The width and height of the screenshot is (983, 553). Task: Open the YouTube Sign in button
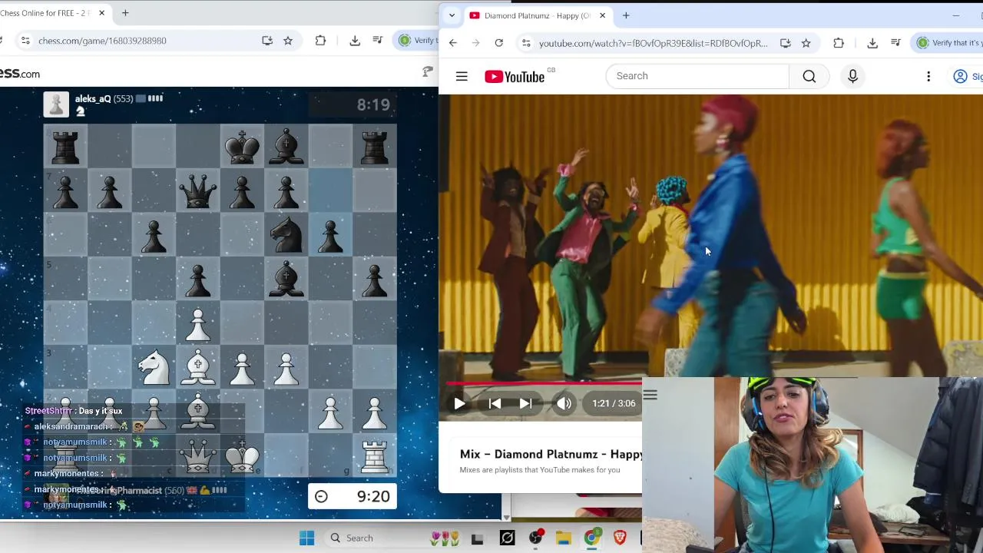tap(968, 76)
